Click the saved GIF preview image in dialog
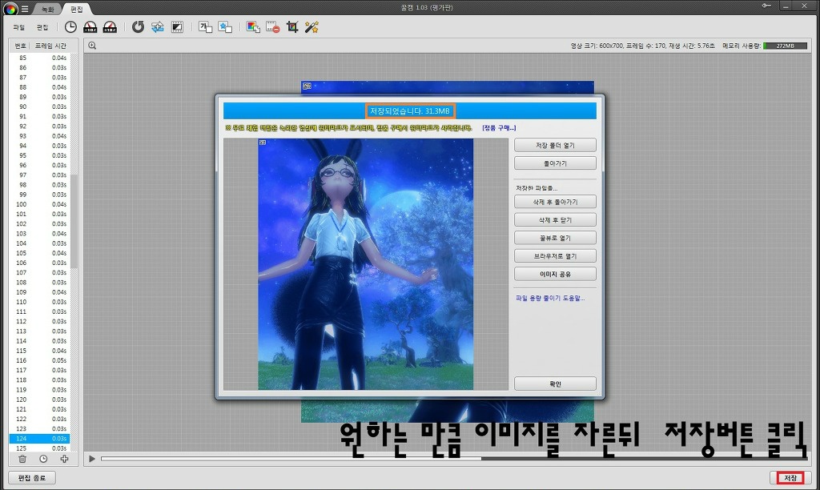 365,264
